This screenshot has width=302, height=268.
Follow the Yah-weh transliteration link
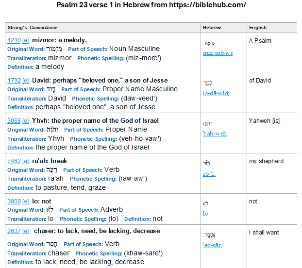(215, 134)
